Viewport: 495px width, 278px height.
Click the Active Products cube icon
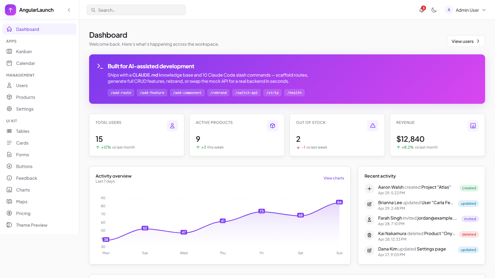coord(273,126)
